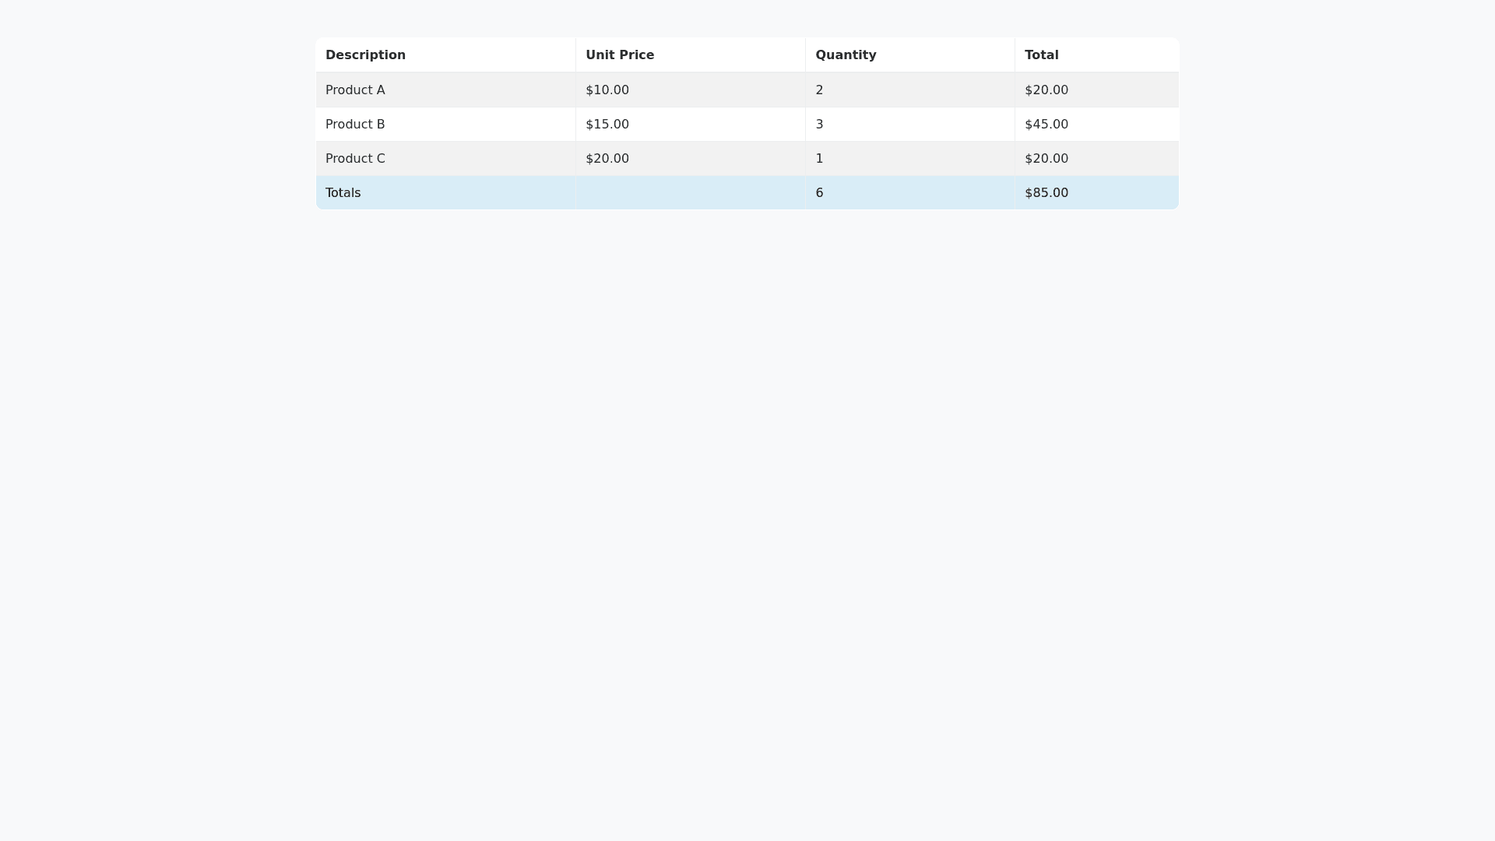Click Product C's $20.00 unit price
The width and height of the screenshot is (1495, 841).
pos(607,159)
